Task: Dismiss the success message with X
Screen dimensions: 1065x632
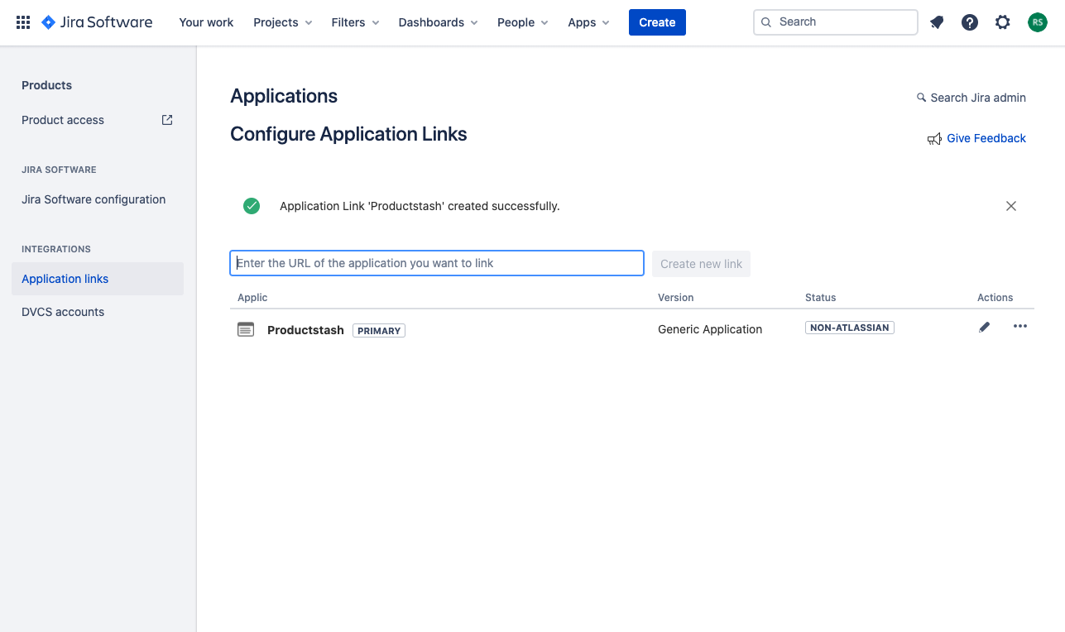Action: [x=1011, y=206]
